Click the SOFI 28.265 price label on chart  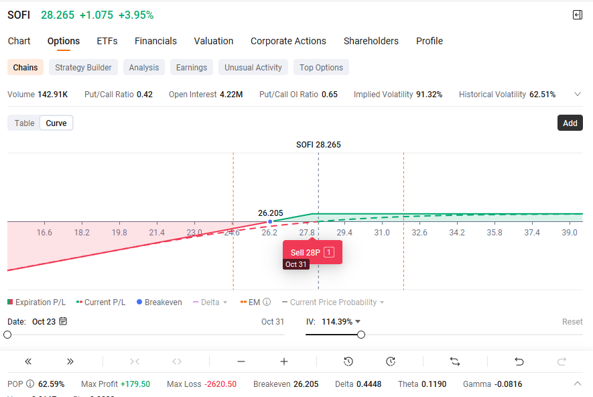tap(318, 145)
